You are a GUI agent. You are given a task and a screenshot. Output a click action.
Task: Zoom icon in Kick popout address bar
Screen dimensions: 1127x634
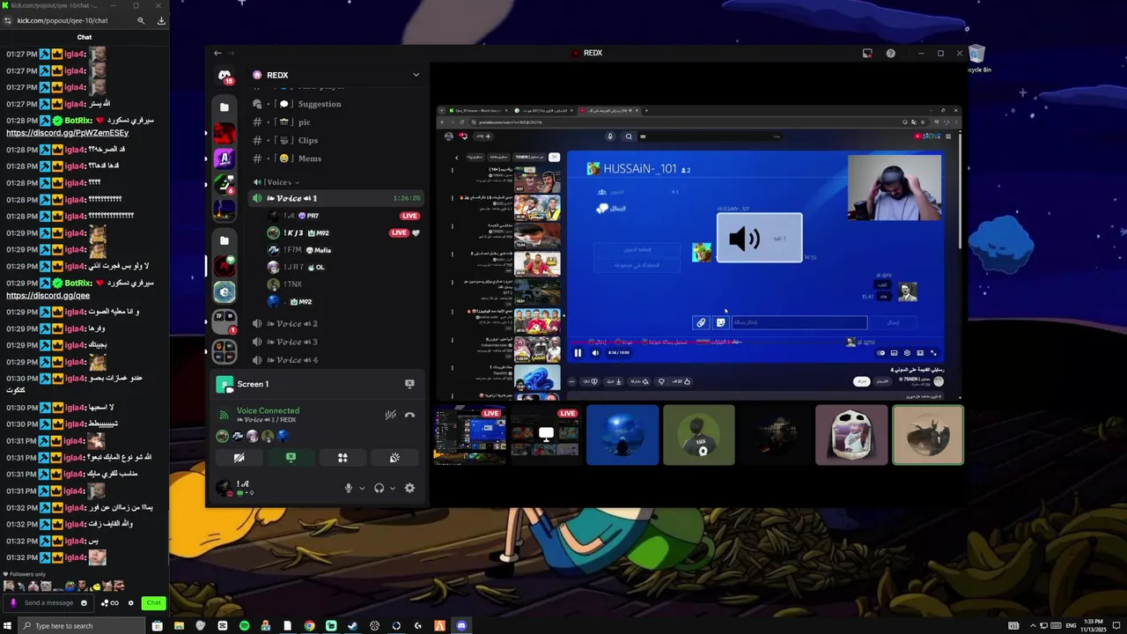141,20
